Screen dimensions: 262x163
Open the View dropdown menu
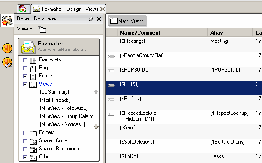click(x=24, y=29)
